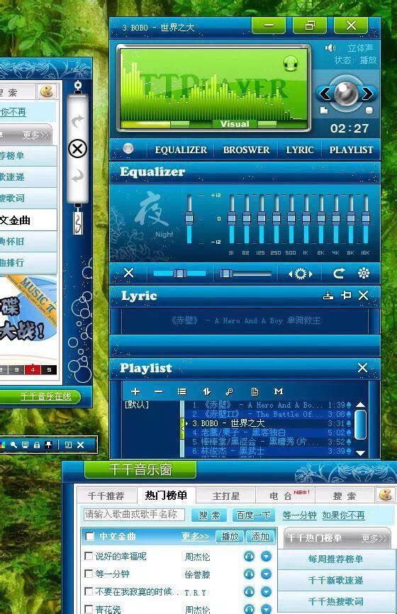Click the open file icon under the dial
397x614 pixels.
pyautogui.click(x=324, y=111)
